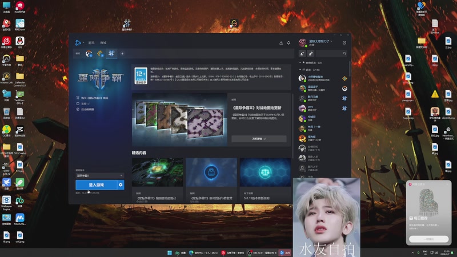Select the Hearthstone icon in favorites bar
This screenshot has width=457, height=257.
pyautogui.click(x=100, y=54)
